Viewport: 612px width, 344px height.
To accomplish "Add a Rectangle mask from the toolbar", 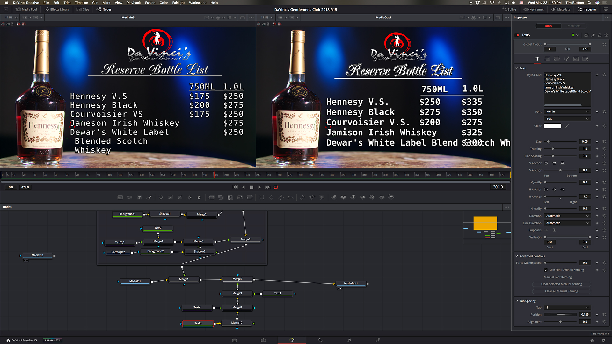I will 262,197.
